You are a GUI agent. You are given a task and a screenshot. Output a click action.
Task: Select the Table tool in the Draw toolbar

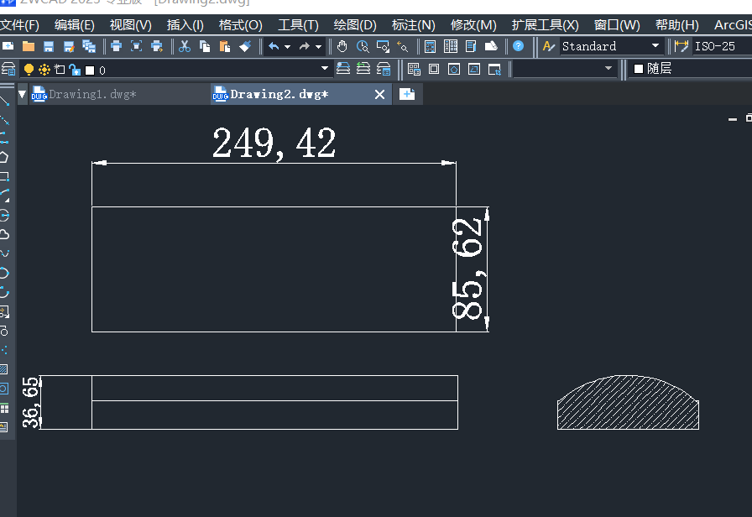[4, 408]
